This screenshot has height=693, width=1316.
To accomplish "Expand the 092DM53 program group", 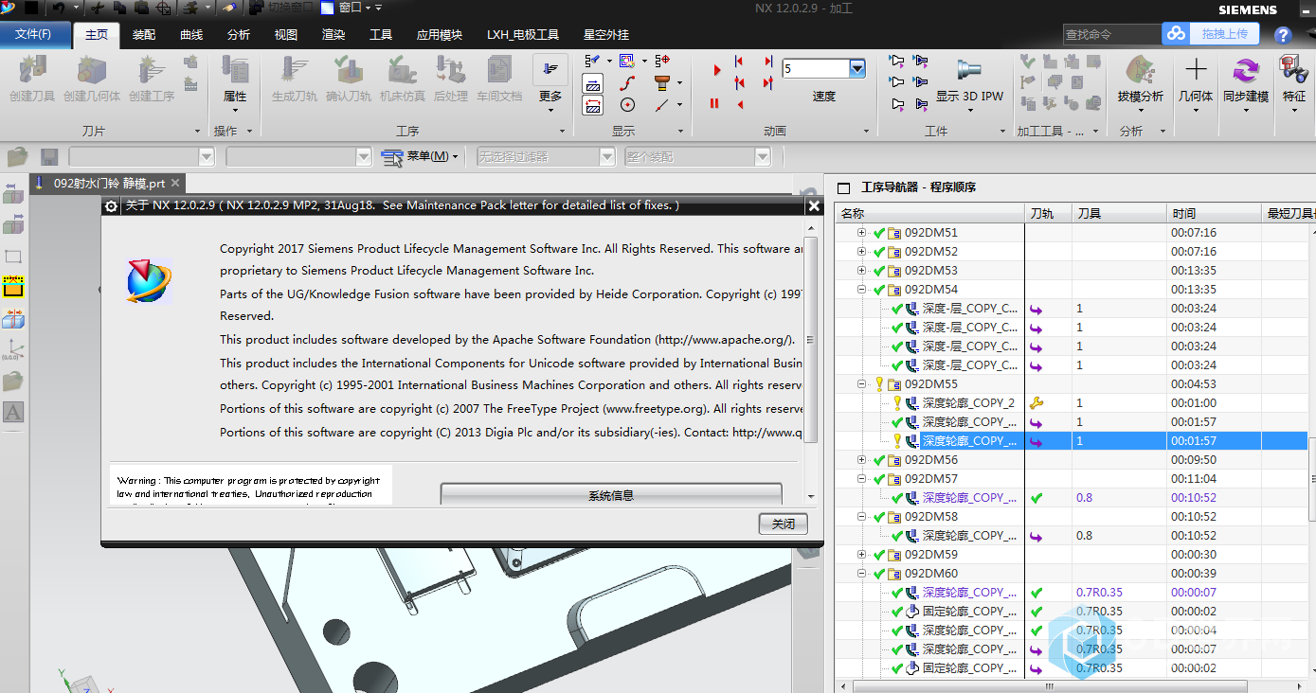I will (861, 271).
